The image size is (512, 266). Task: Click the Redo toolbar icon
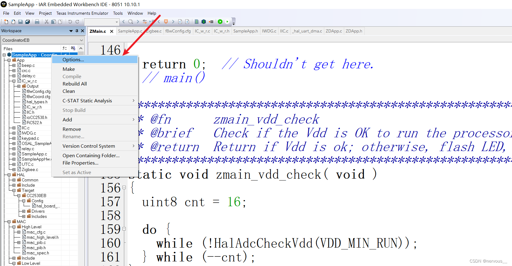coord(77,22)
